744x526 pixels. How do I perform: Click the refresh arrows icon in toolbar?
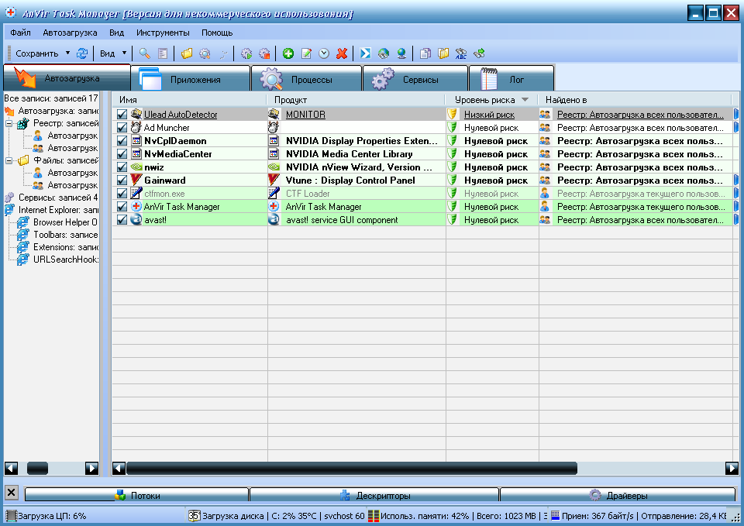[82, 53]
